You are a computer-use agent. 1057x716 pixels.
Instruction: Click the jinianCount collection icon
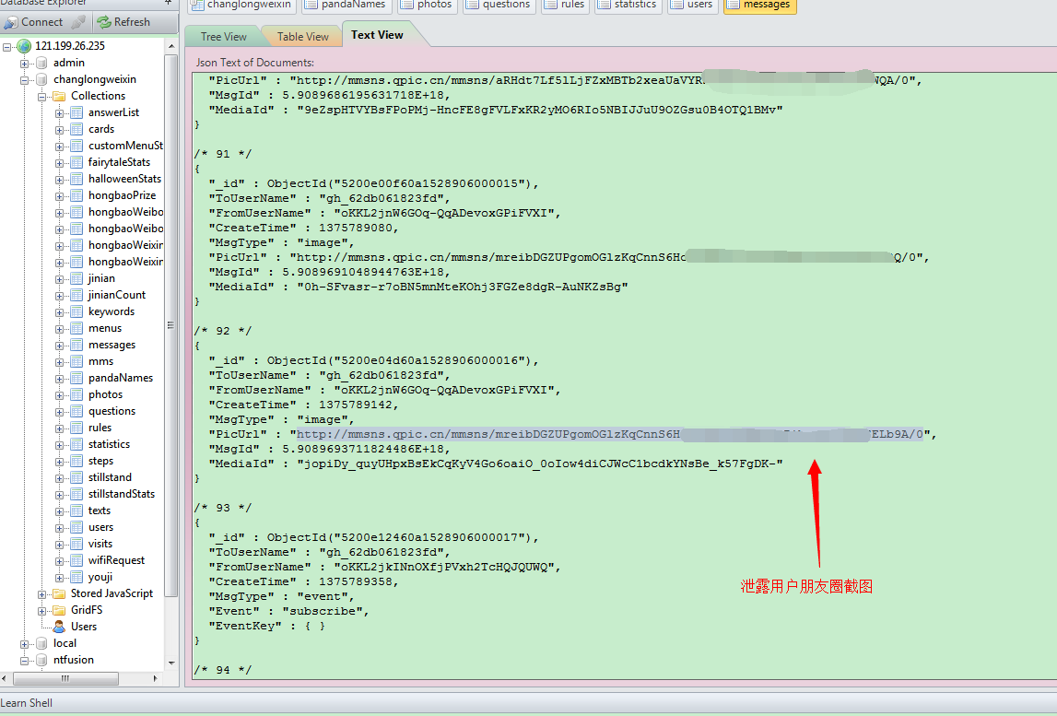coord(76,295)
